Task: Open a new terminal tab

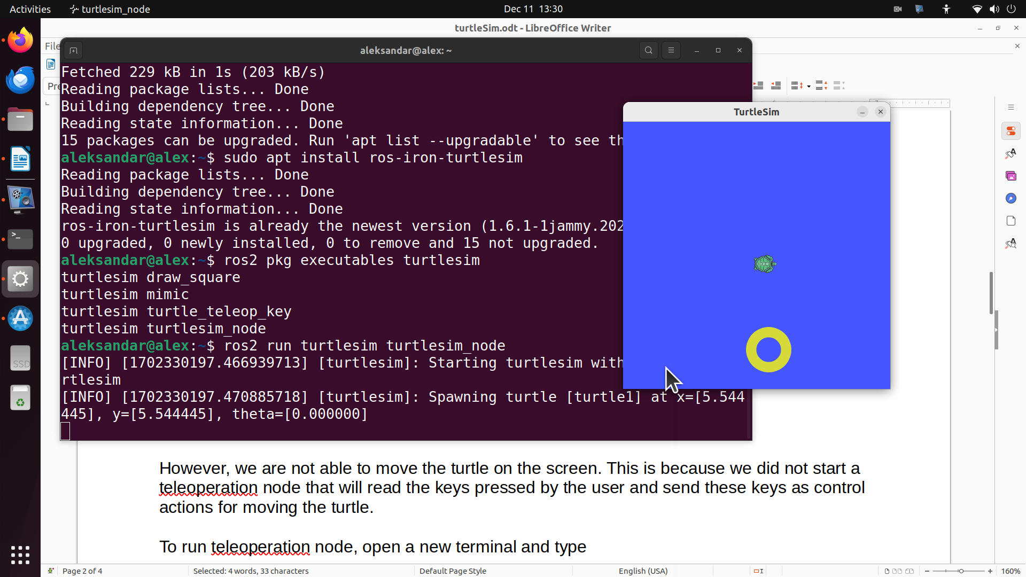Action: pyautogui.click(x=74, y=50)
